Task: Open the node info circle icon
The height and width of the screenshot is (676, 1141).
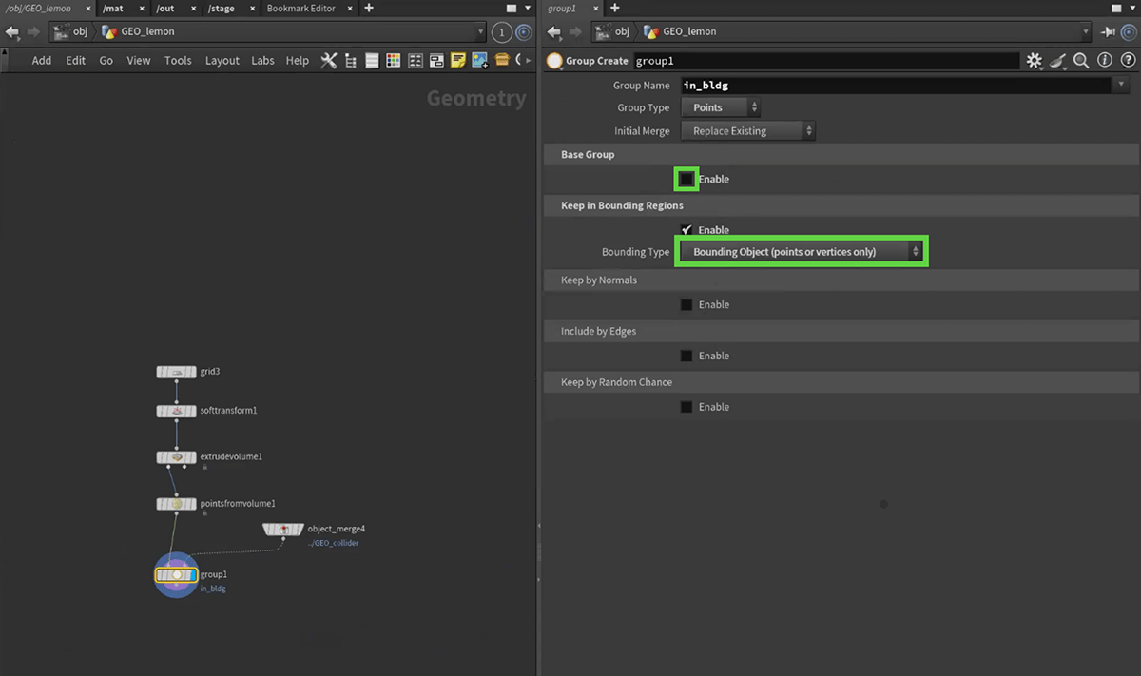Action: [1104, 61]
